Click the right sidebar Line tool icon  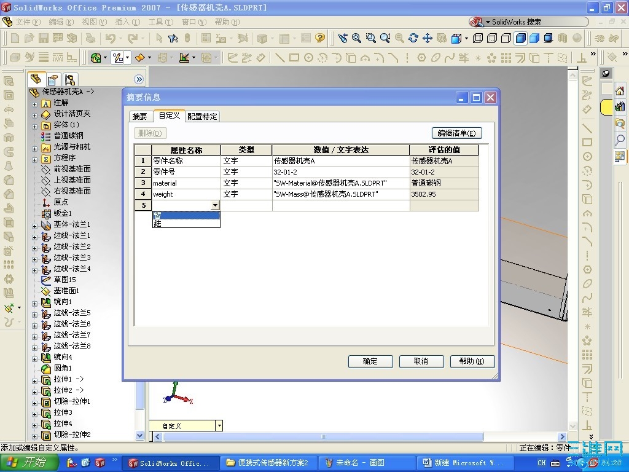coord(587,128)
